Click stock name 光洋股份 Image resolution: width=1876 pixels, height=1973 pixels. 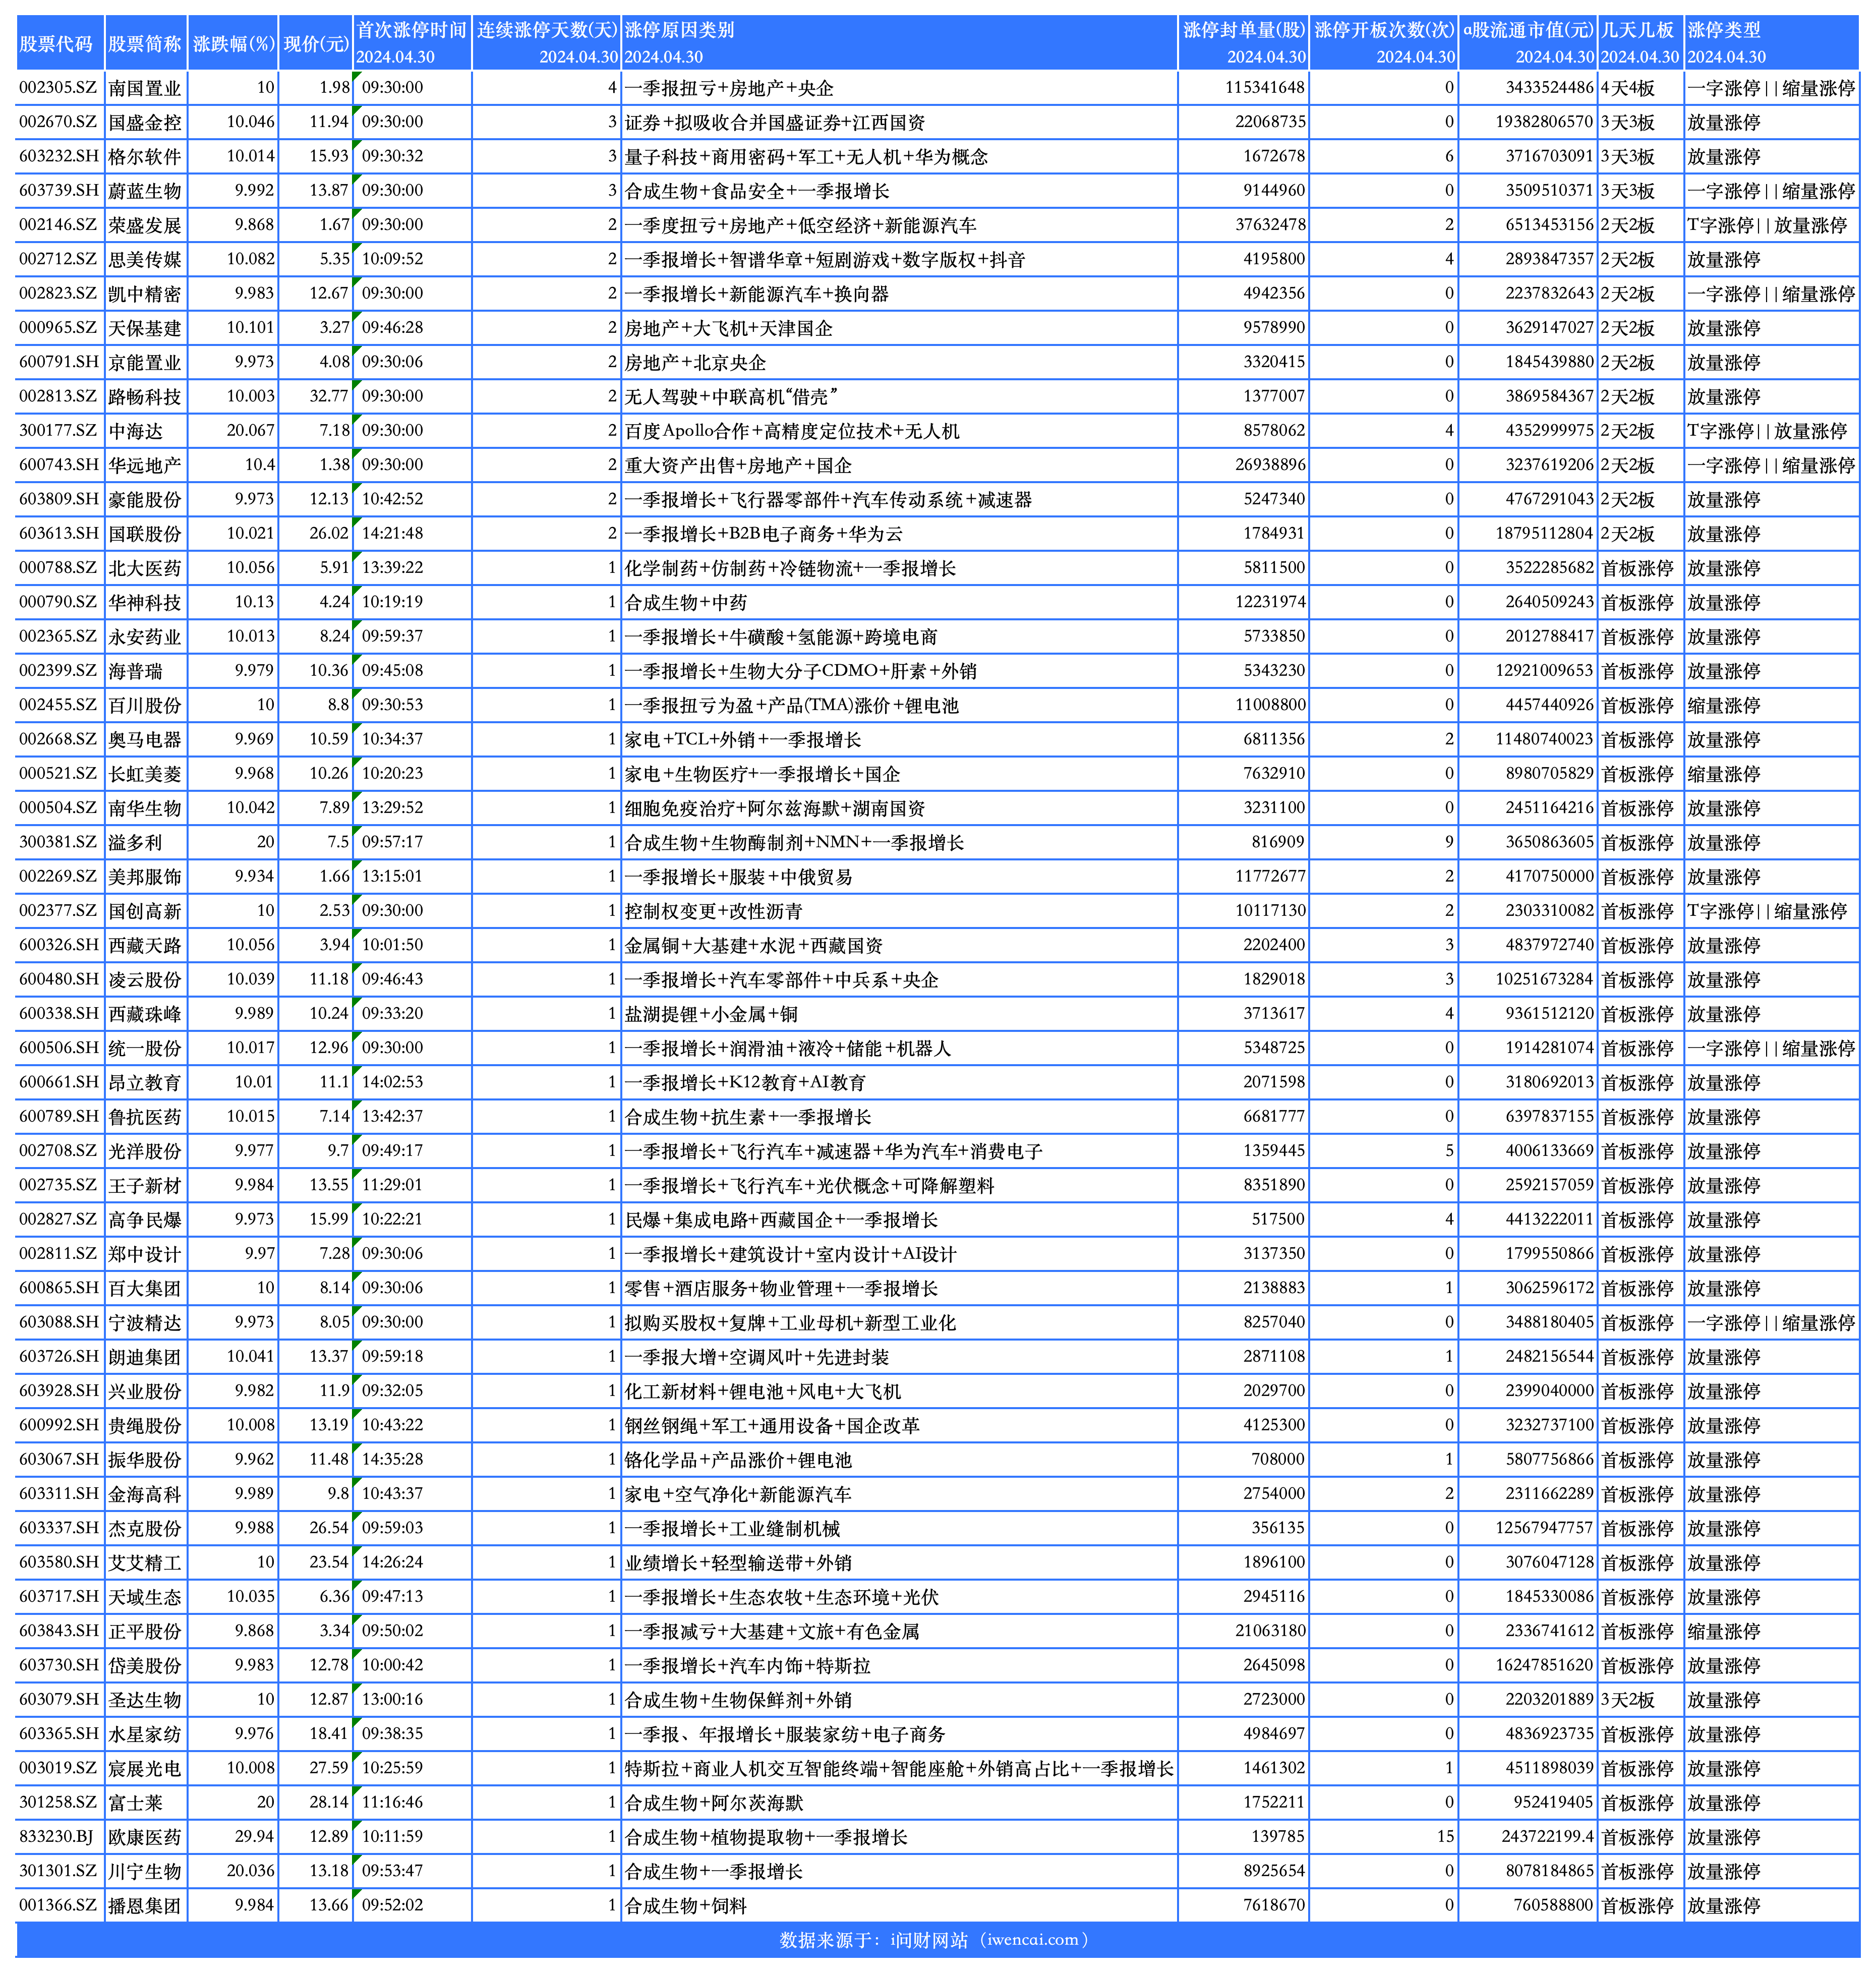[145, 1151]
